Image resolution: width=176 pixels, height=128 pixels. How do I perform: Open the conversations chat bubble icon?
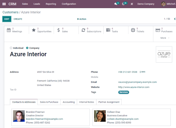pyautogui.click(x=116, y=4)
